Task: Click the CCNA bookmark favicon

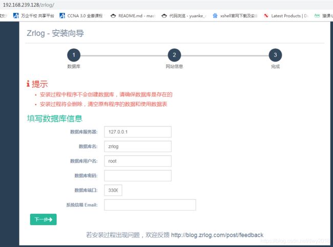Action: coord(62,16)
